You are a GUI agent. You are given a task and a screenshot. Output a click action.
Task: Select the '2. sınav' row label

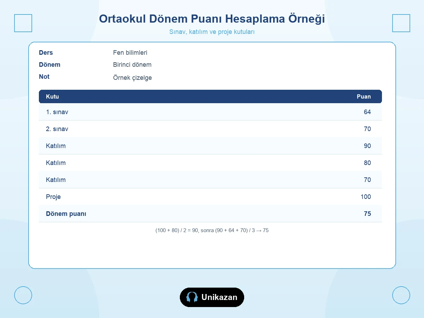click(57, 129)
